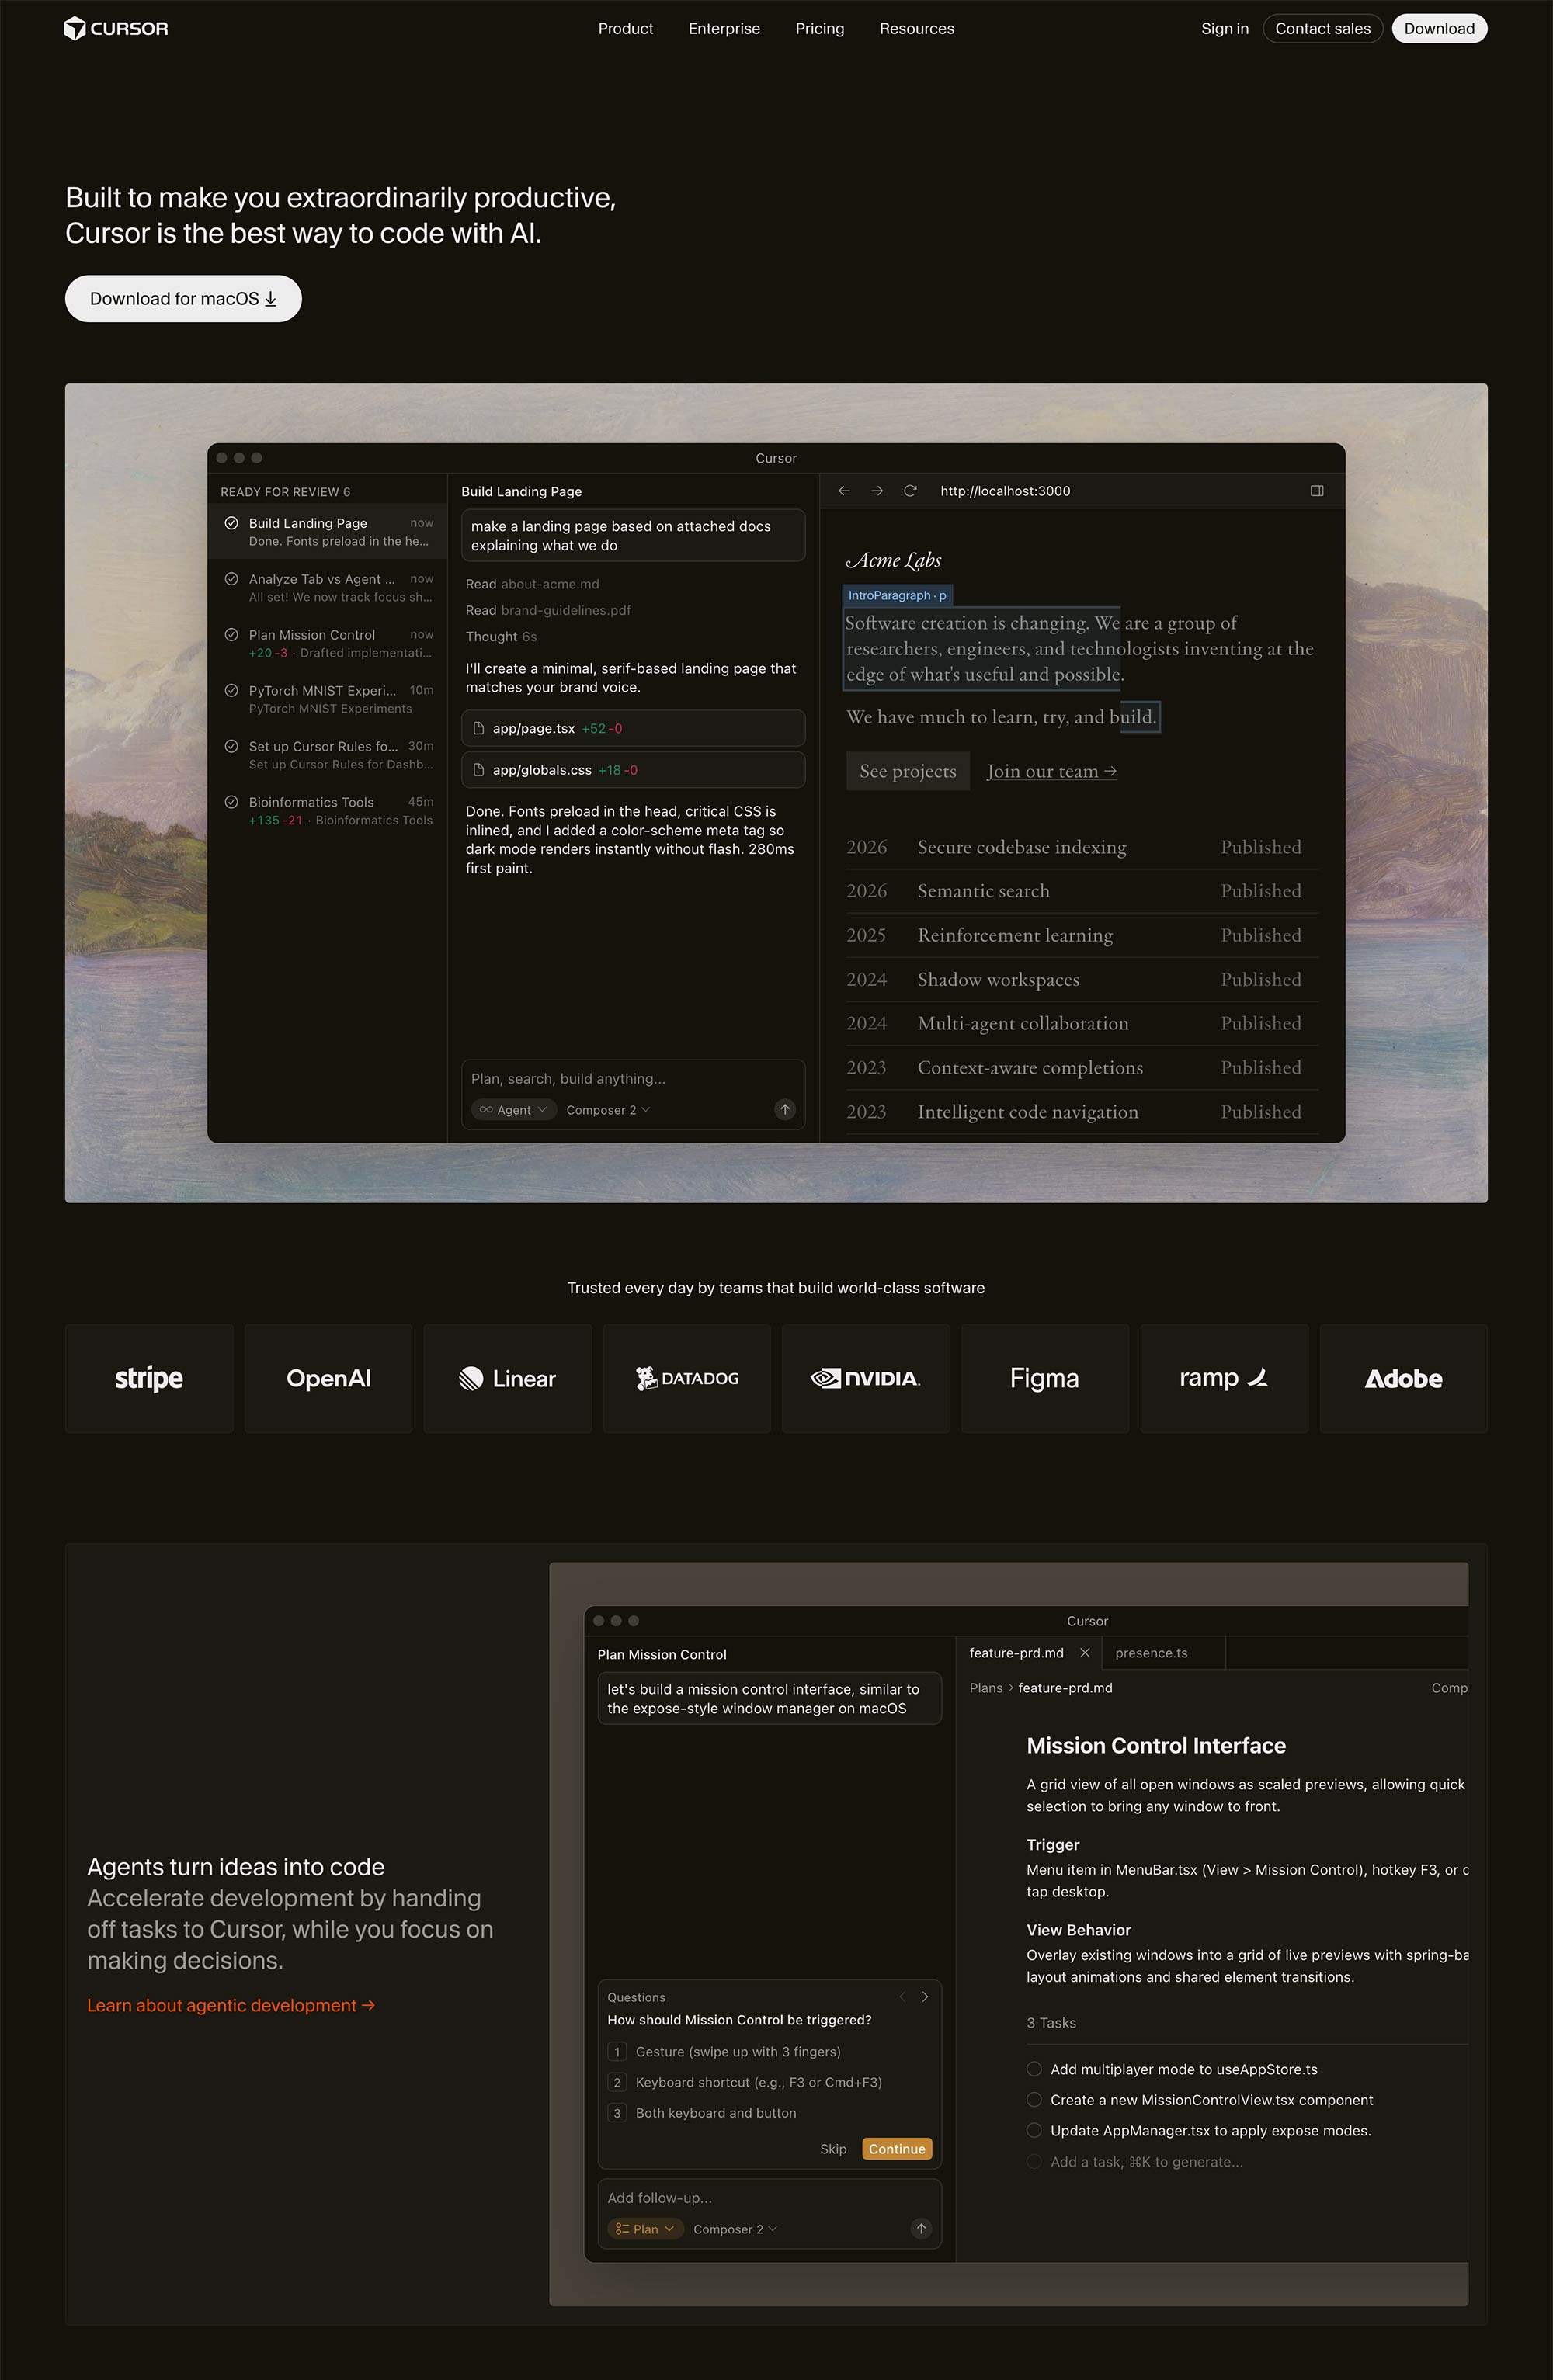Click the check icon on Bioinformatics Tools
The image size is (1553, 2380).
click(231, 802)
